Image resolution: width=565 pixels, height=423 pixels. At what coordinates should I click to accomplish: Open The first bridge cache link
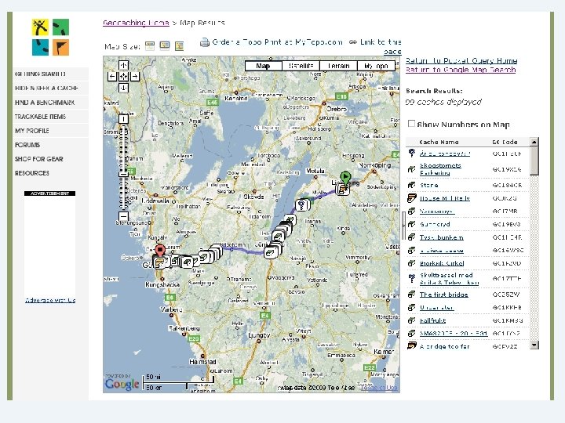click(443, 295)
